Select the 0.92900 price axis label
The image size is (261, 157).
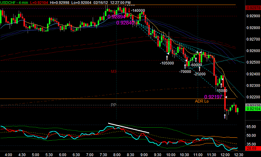tap(253, 16)
